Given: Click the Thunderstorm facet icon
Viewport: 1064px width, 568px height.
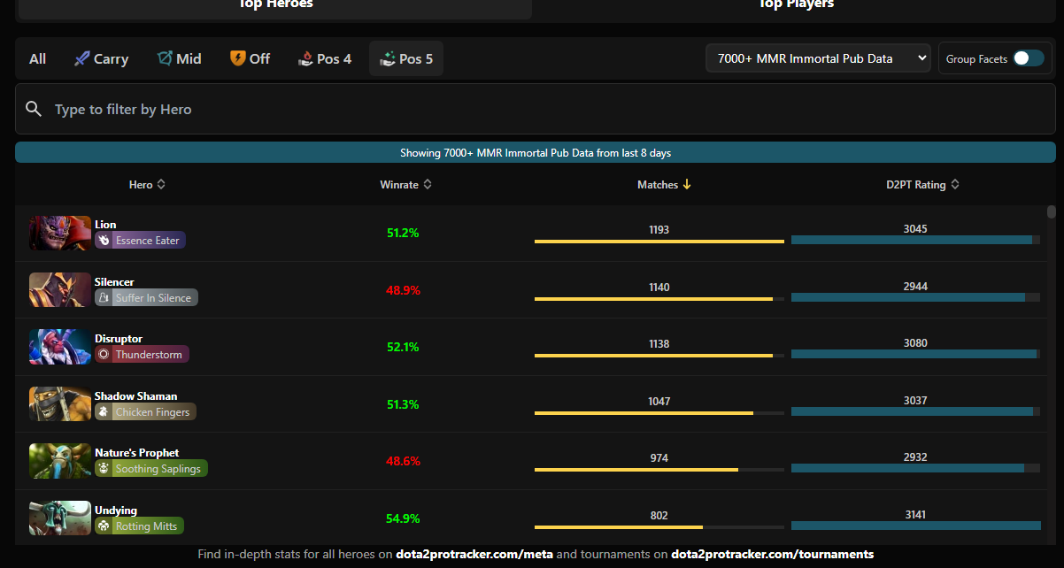Looking at the screenshot, I should coord(104,355).
